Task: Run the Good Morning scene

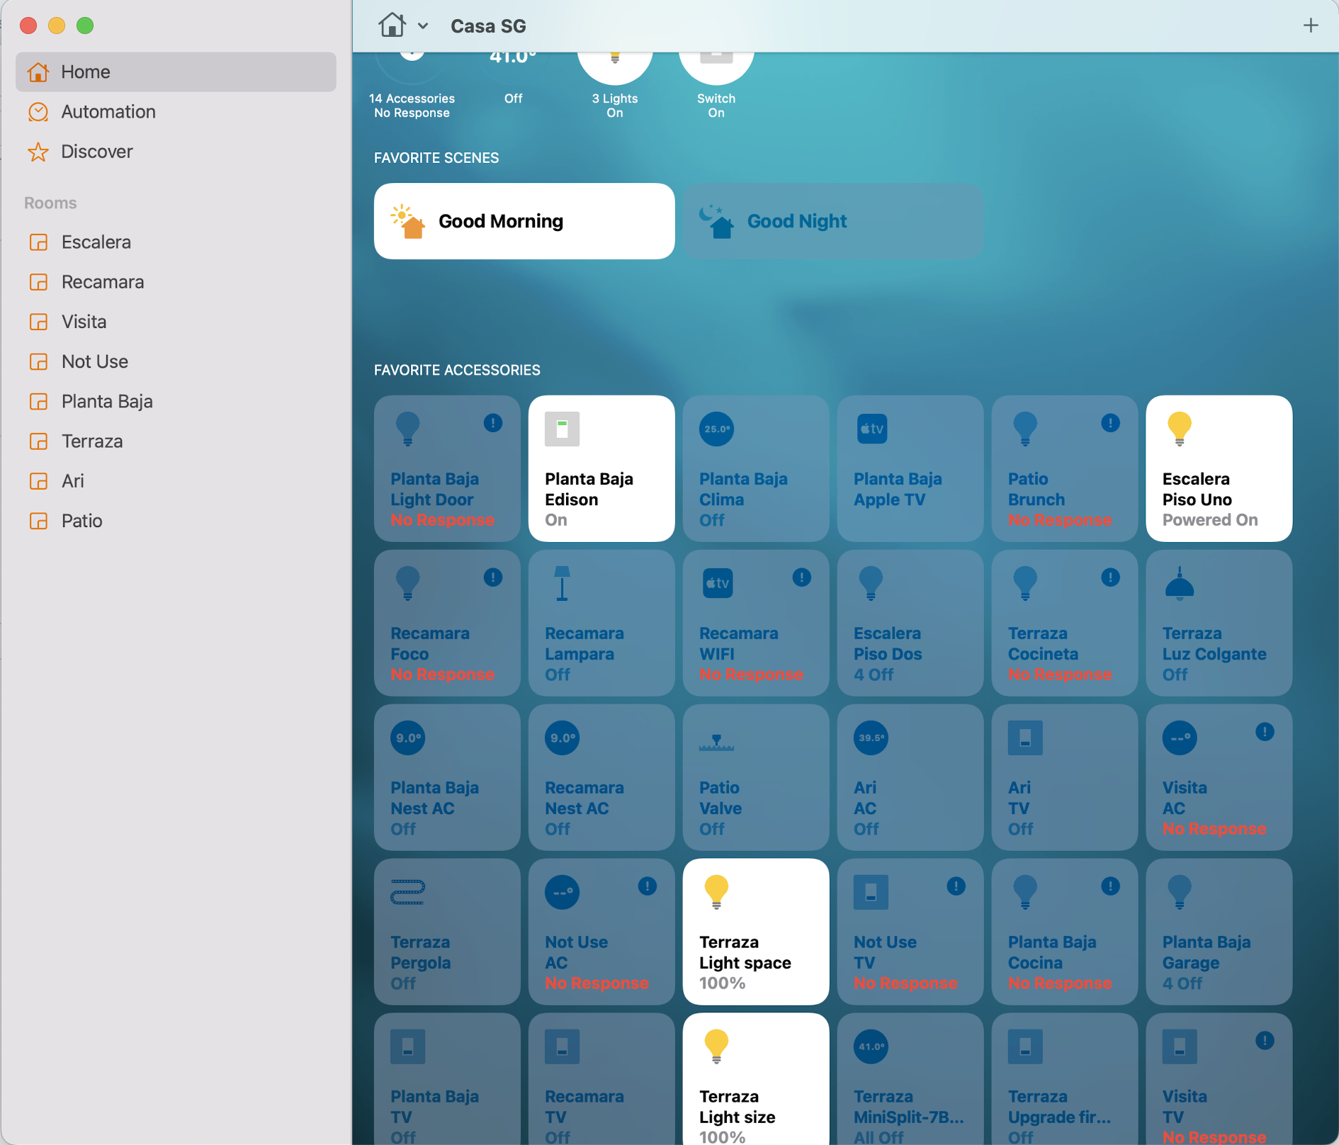Action: (524, 221)
